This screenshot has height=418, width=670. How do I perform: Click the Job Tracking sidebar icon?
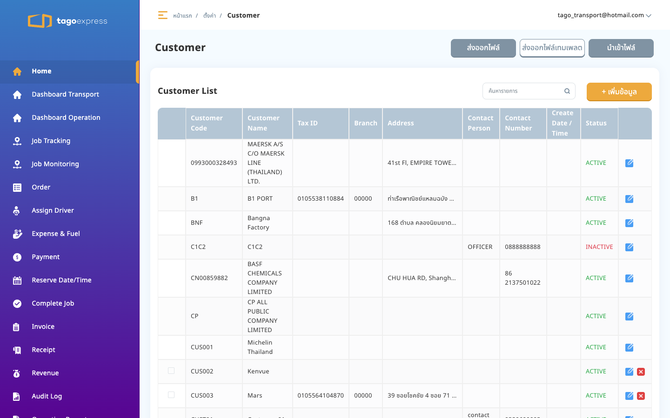coord(17,141)
